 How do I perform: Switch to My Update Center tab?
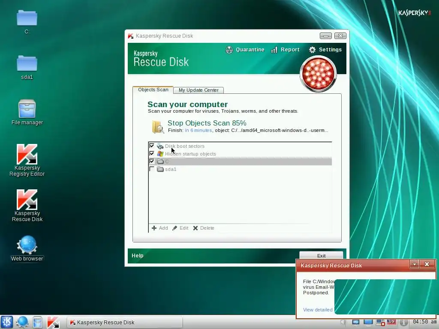(198, 90)
